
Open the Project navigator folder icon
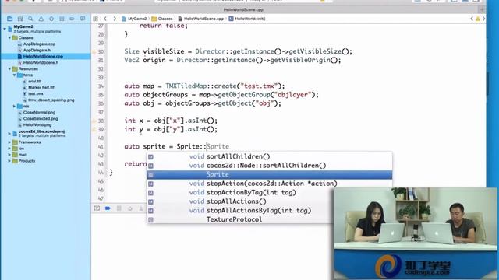pyautogui.click(x=10, y=19)
